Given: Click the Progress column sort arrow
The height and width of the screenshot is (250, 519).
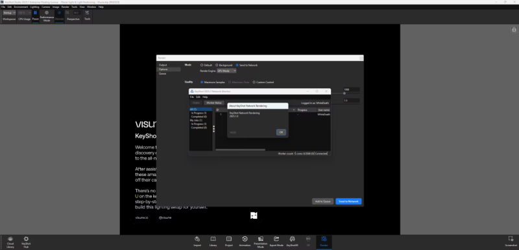Looking at the screenshot, I should coord(294,110).
